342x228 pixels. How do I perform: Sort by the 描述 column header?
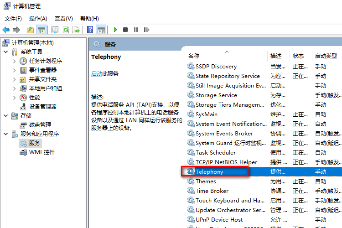click(x=279, y=56)
